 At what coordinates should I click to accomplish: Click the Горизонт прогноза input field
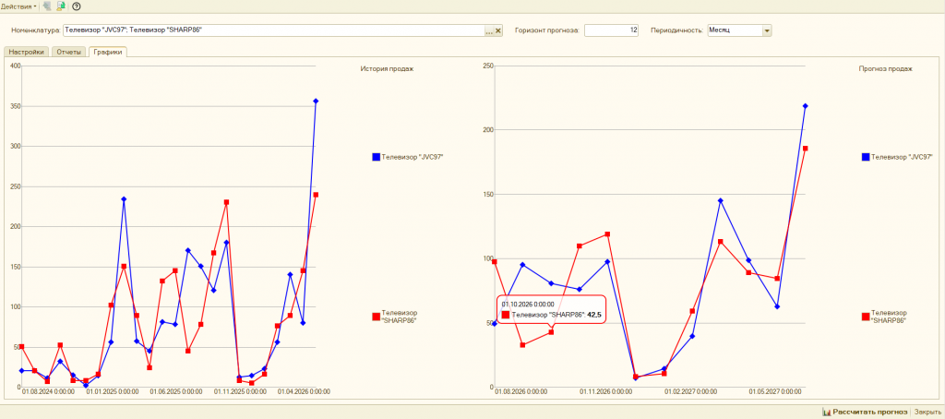coord(611,30)
